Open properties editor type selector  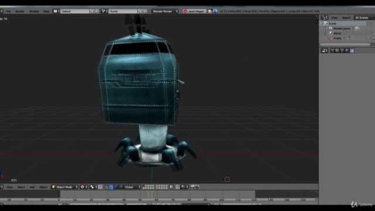324,50
